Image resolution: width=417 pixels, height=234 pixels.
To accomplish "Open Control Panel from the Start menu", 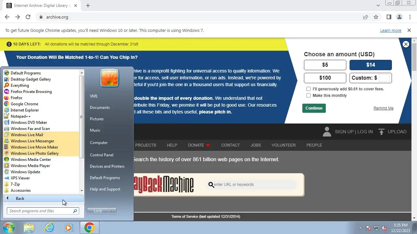I will (102, 155).
